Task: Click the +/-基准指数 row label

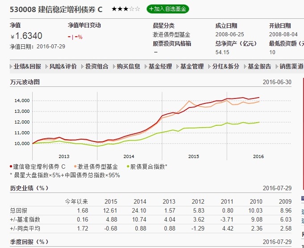Action: click(25, 219)
